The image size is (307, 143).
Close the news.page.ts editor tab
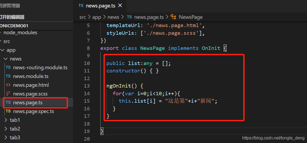(x=120, y=6)
